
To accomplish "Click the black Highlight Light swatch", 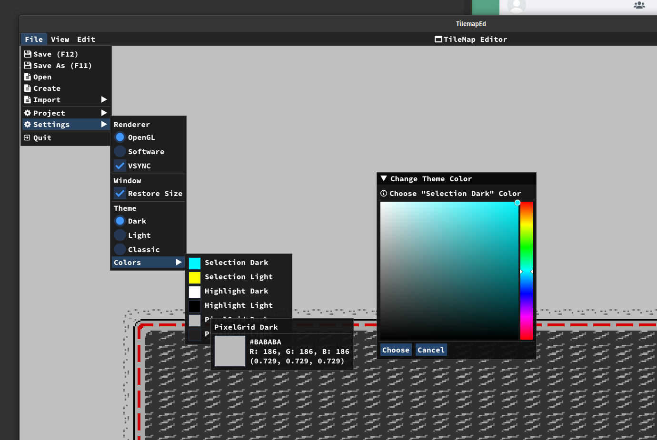I will pyautogui.click(x=195, y=306).
